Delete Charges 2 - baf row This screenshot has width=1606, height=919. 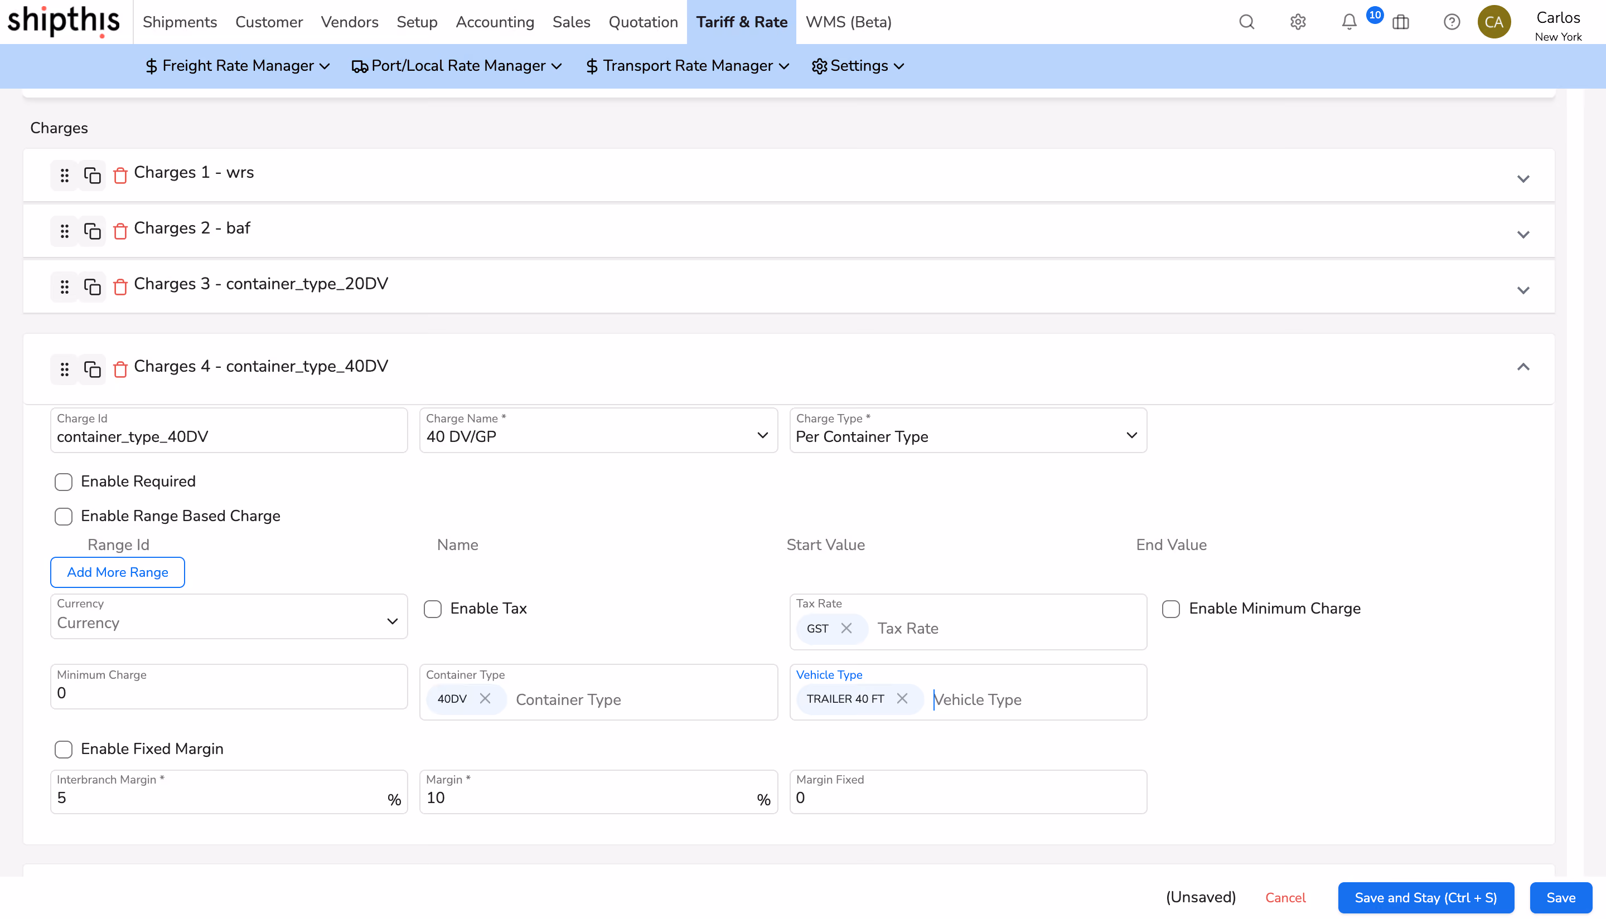(120, 231)
